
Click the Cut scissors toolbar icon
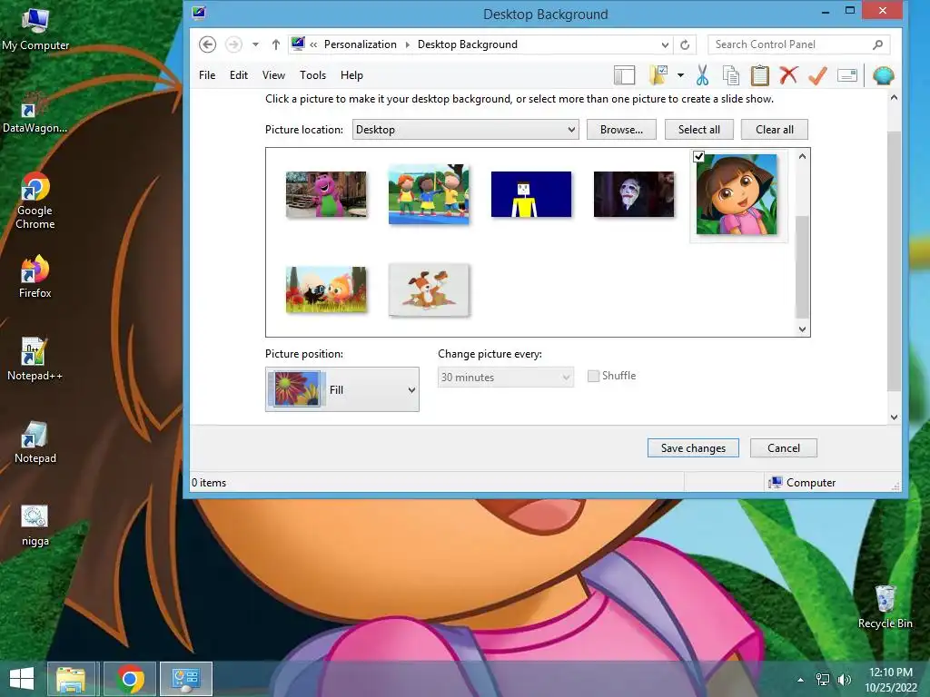coord(702,75)
